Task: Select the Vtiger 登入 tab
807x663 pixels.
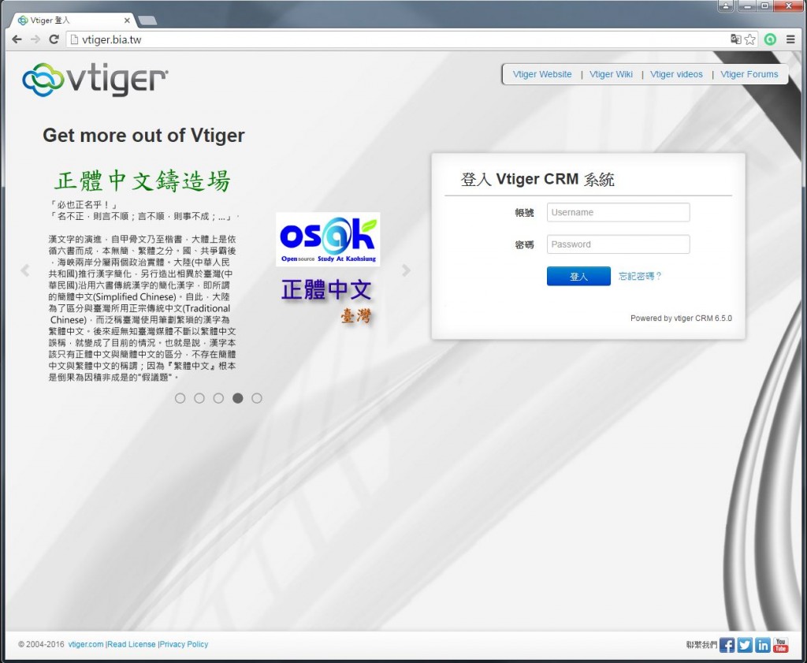Action: (x=72, y=20)
